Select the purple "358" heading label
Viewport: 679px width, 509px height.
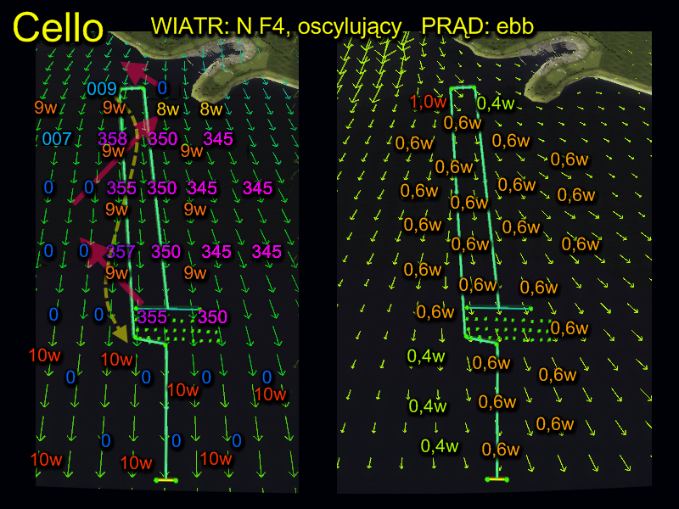click(x=113, y=138)
